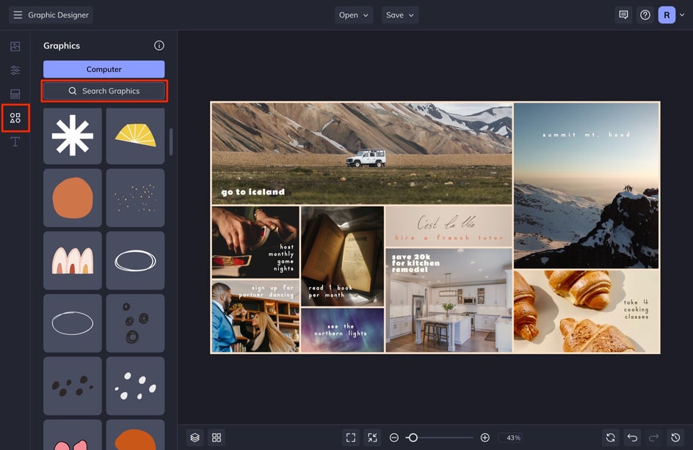Select the 'take 4 cooking classes' text
This screenshot has width=693, height=450.
click(x=636, y=309)
